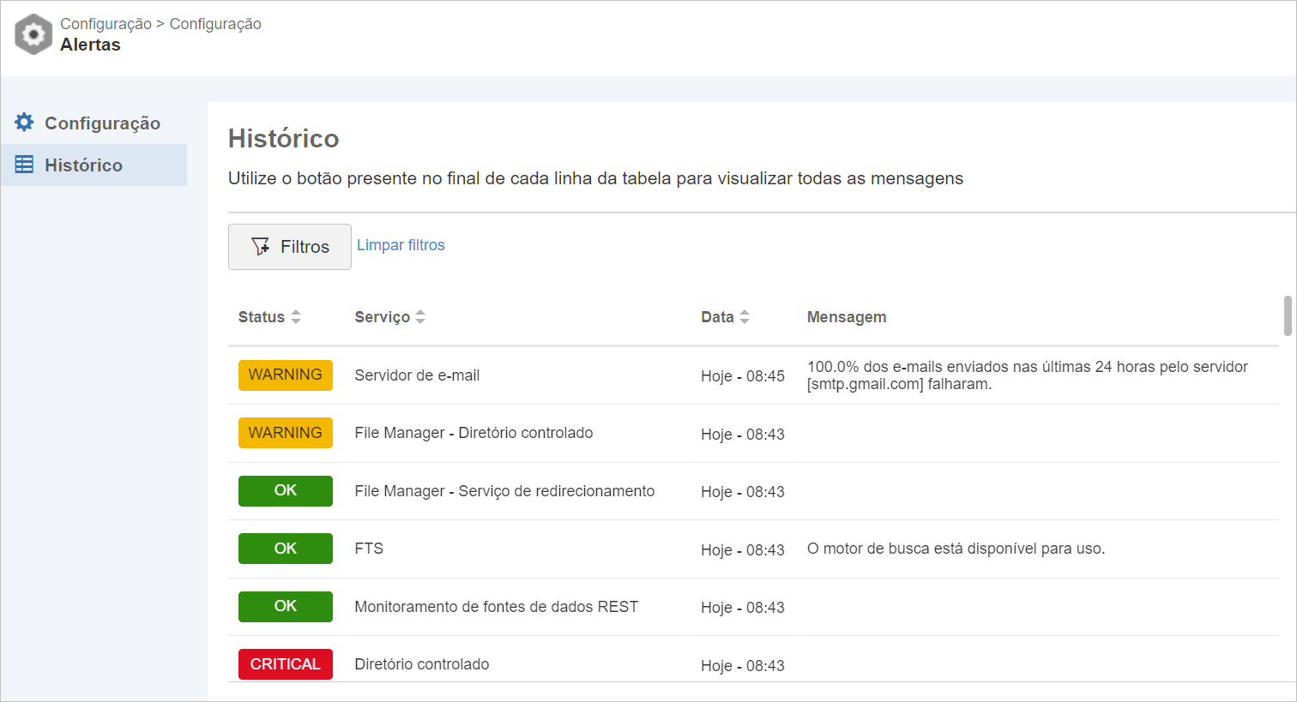
Task: Select File Manager - Diretório controlado service cell
Action: 474,433
